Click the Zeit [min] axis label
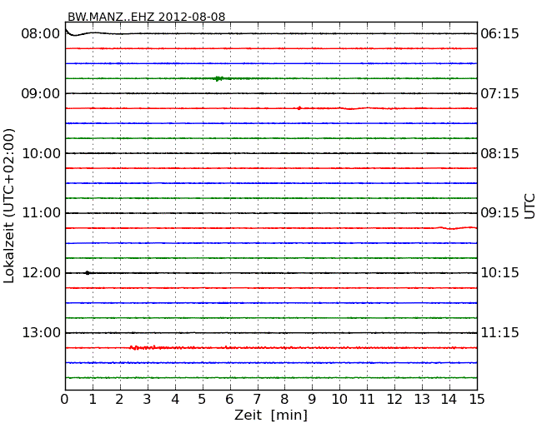The height and width of the screenshot is (433, 542). (271, 415)
